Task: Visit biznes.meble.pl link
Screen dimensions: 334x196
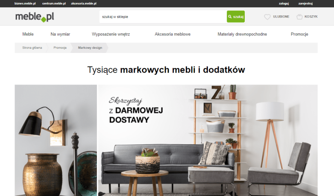Action: click(25, 3)
